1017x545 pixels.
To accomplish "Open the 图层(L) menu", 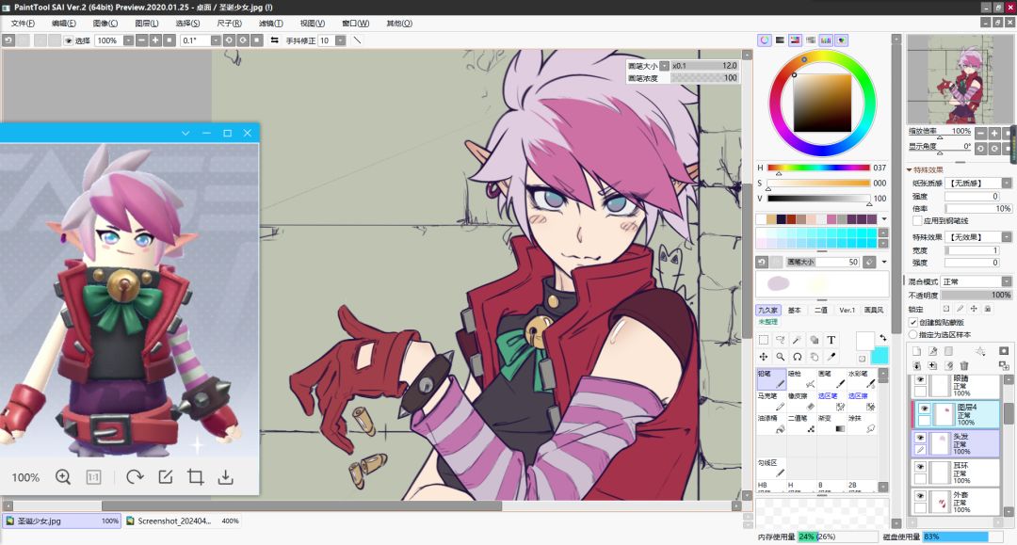I will coord(147,24).
